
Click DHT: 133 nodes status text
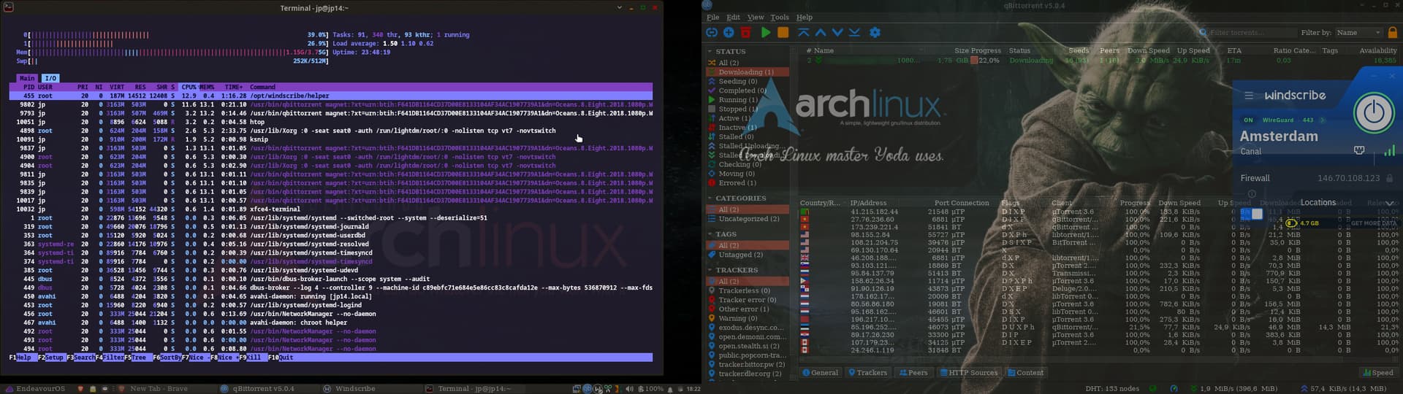click(1112, 389)
